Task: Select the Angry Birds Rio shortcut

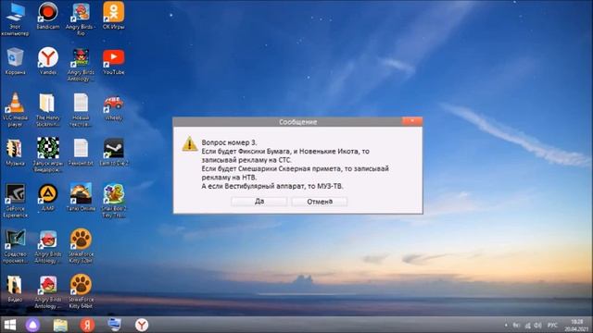Action: pyautogui.click(x=81, y=18)
